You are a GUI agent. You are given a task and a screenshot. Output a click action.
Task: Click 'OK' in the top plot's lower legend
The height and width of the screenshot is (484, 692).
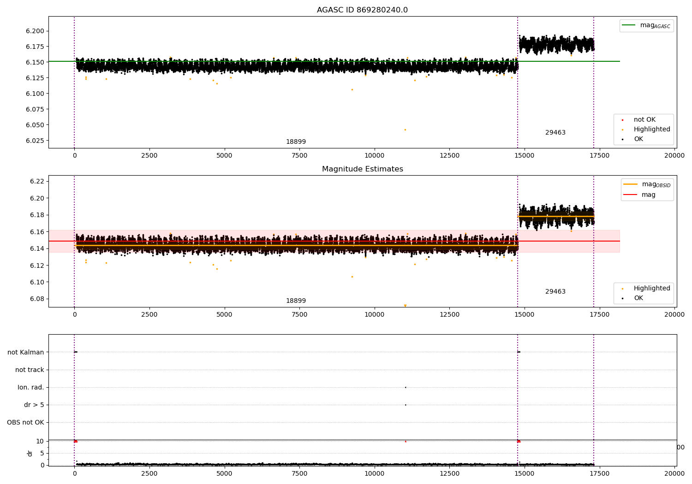[638, 139]
